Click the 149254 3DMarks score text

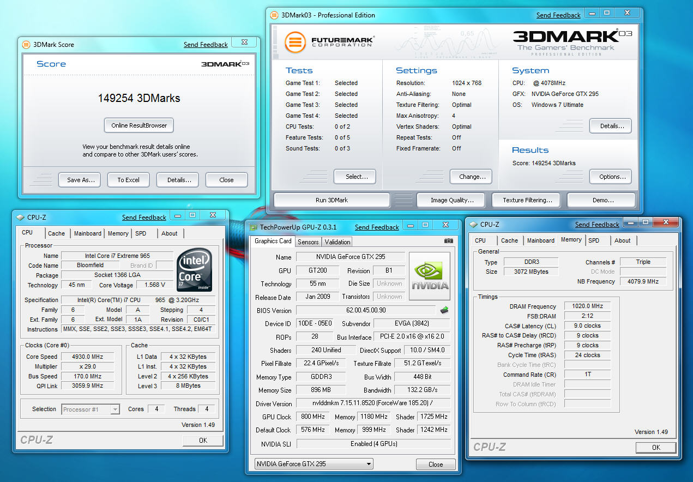(x=139, y=99)
